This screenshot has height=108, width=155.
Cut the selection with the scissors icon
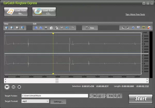(x=46, y=28)
